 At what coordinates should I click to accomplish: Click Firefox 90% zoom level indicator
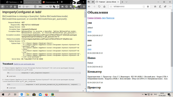(40, 7)
